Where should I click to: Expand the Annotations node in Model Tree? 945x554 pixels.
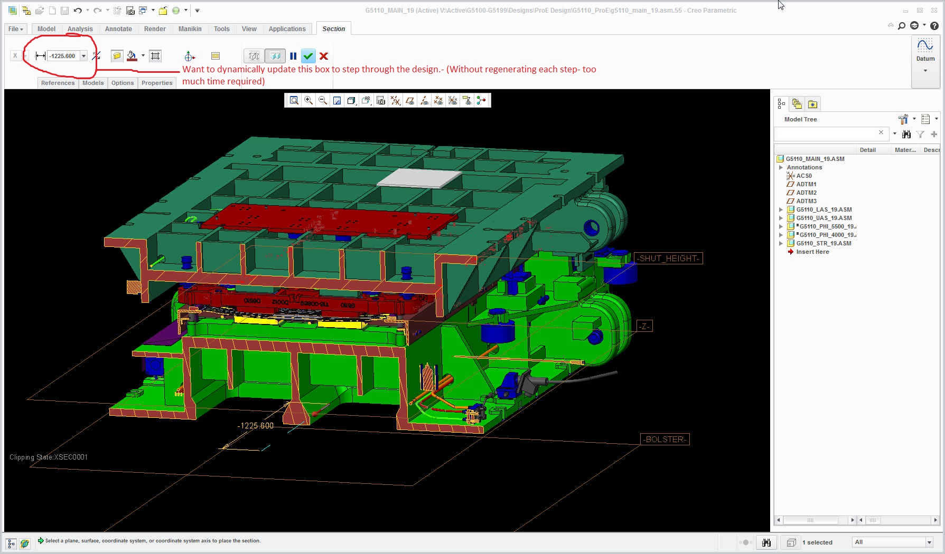[781, 167]
